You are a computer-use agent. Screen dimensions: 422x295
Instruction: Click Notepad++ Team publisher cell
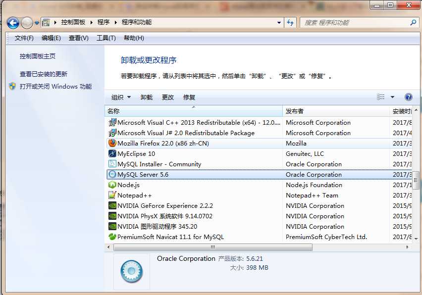[x=312, y=196]
